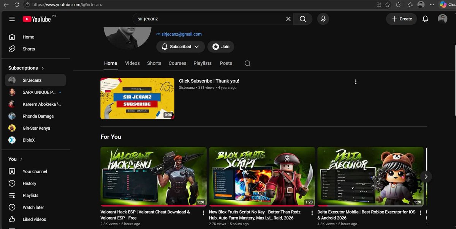This screenshot has width=456, height=229.
Task: Open the SARA UNIQUE subscription channel
Action: 35,92
